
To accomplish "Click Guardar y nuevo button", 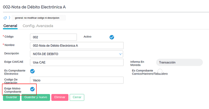I will point(36,97).
